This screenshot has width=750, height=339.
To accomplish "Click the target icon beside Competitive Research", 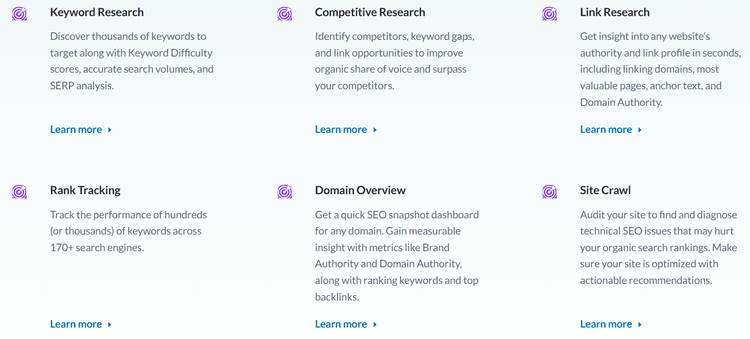I will (x=284, y=14).
